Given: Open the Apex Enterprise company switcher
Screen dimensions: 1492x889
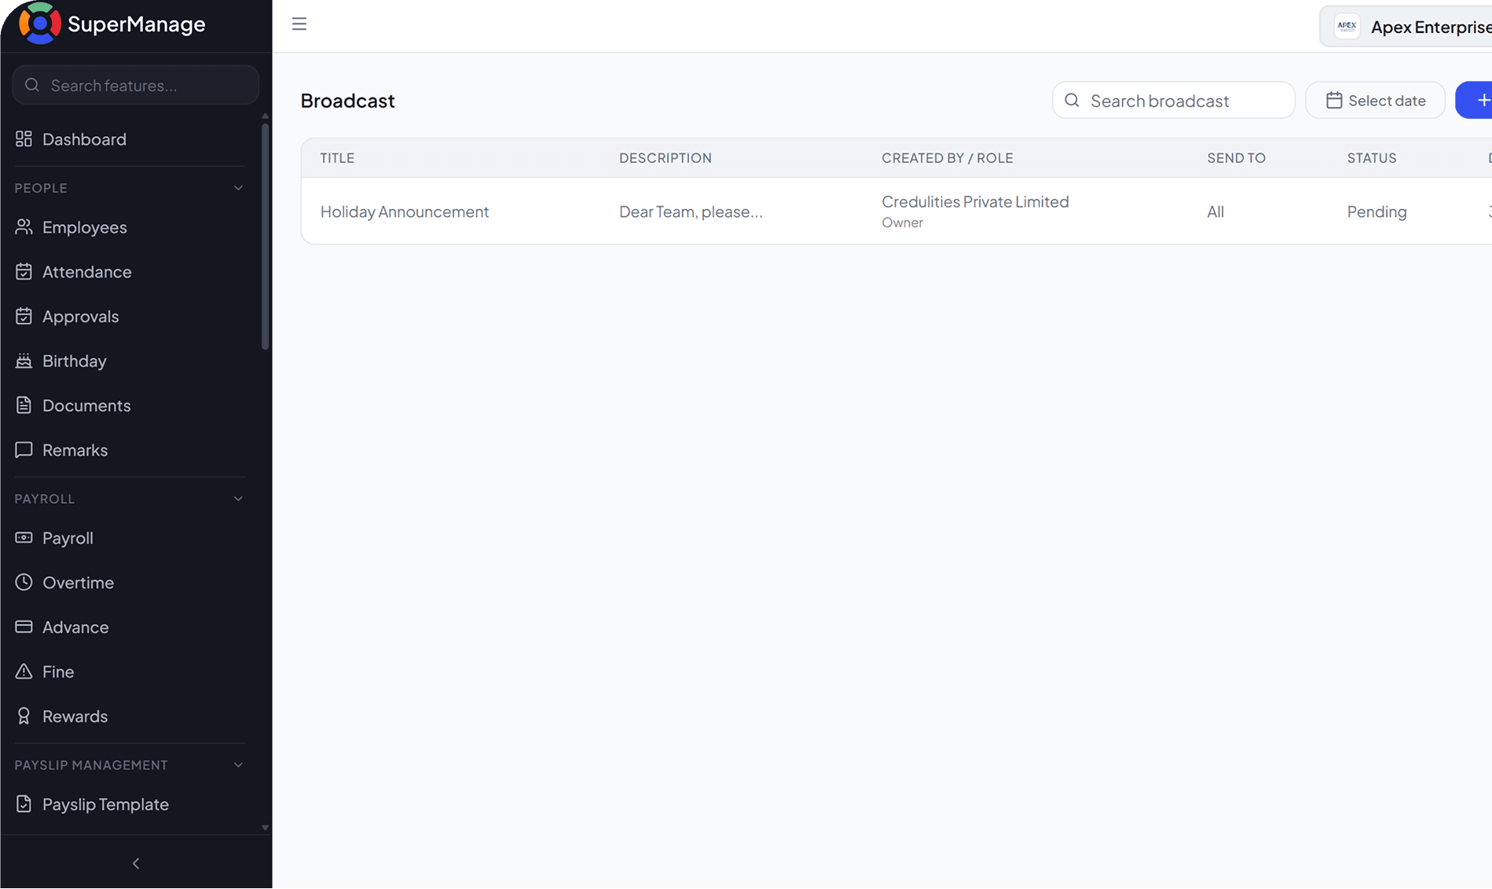Looking at the screenshot, I should (x=1406, y=27).
